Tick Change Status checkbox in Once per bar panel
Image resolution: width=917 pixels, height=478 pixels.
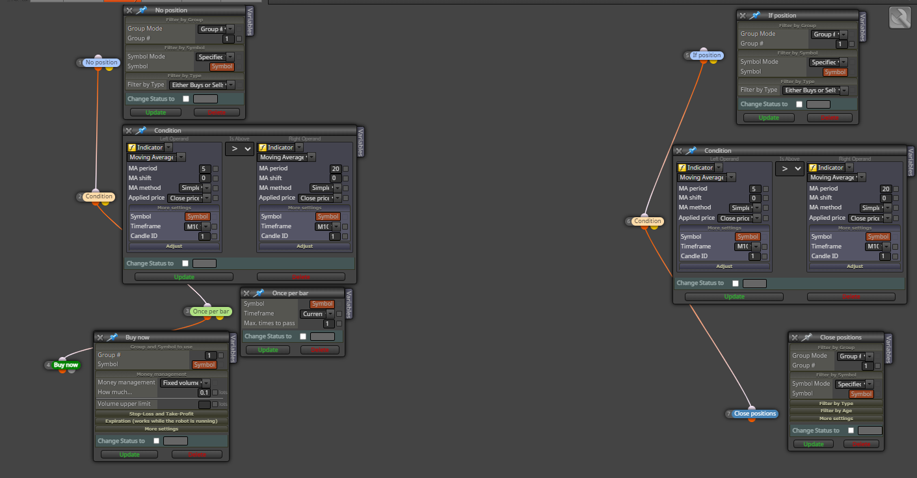(x=303, y=336)
